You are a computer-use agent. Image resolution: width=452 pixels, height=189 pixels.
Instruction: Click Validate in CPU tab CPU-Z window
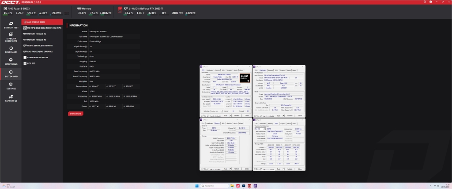[237, 115]
